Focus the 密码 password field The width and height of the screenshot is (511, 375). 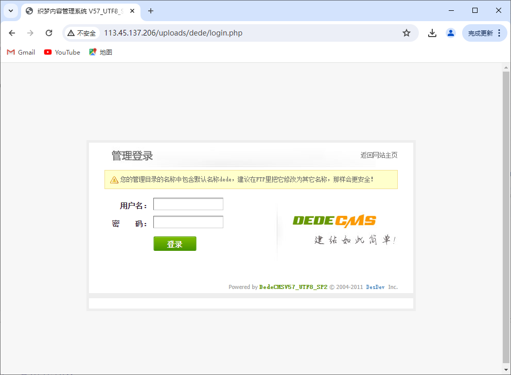188,222
